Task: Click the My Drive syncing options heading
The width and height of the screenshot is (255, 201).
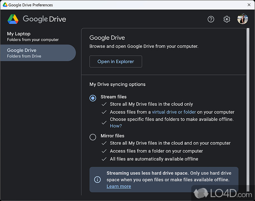Action: coord(117,84)
